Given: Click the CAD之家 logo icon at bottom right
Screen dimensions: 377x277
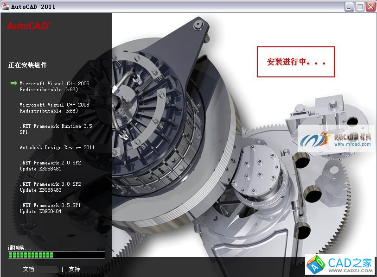Looking at the screenshot, I should 315,264.
